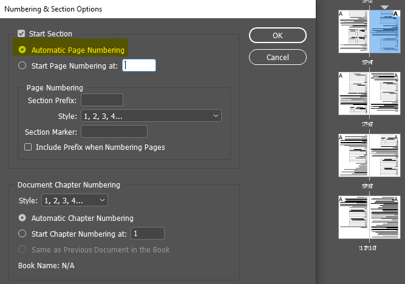
Task: Select the right page of spread 9-8
Action: pos(385,155)
